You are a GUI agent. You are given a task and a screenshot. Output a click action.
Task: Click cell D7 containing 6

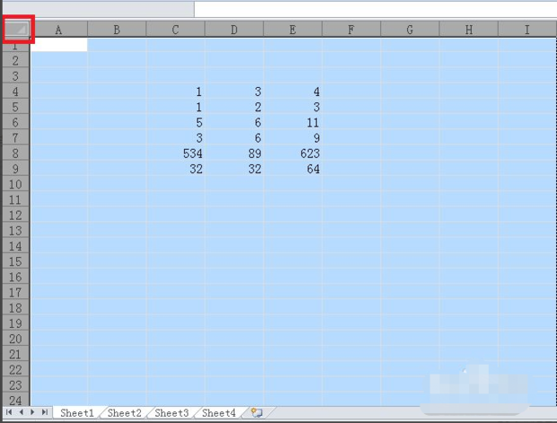(234, 137)
